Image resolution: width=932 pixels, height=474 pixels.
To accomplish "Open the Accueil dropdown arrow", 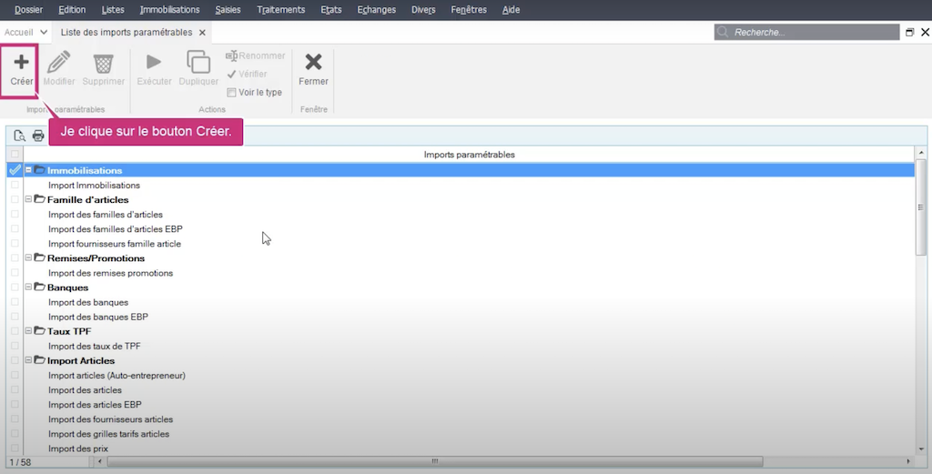I will coord(44,32).
